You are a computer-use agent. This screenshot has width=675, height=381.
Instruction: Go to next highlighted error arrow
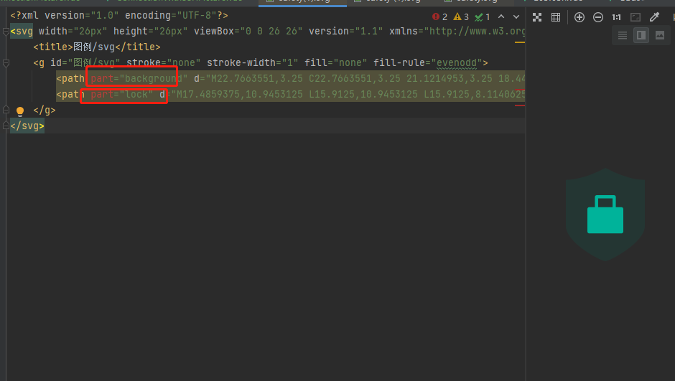pos(516,17)
